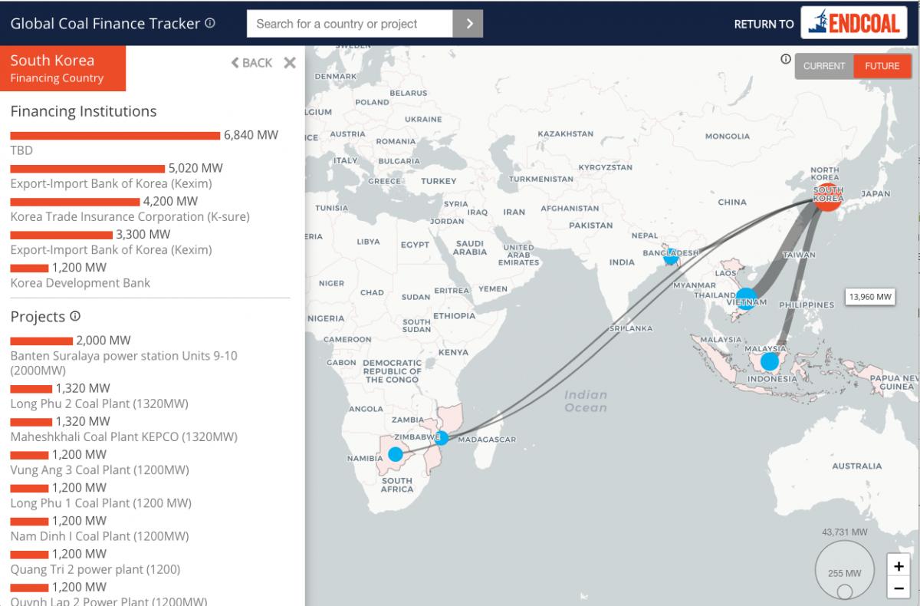
Task: Switch map to Future view
Action: tap(882, 66)
